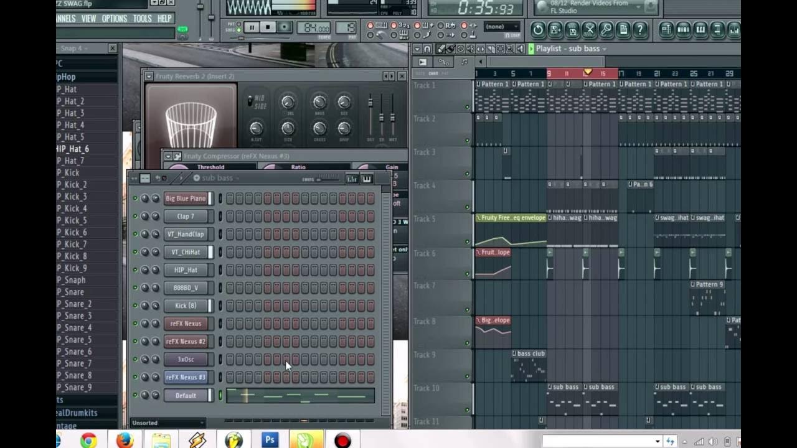Open the OPTIONS menu
Viewport: 797px width, 448px height.
(114, 19)
